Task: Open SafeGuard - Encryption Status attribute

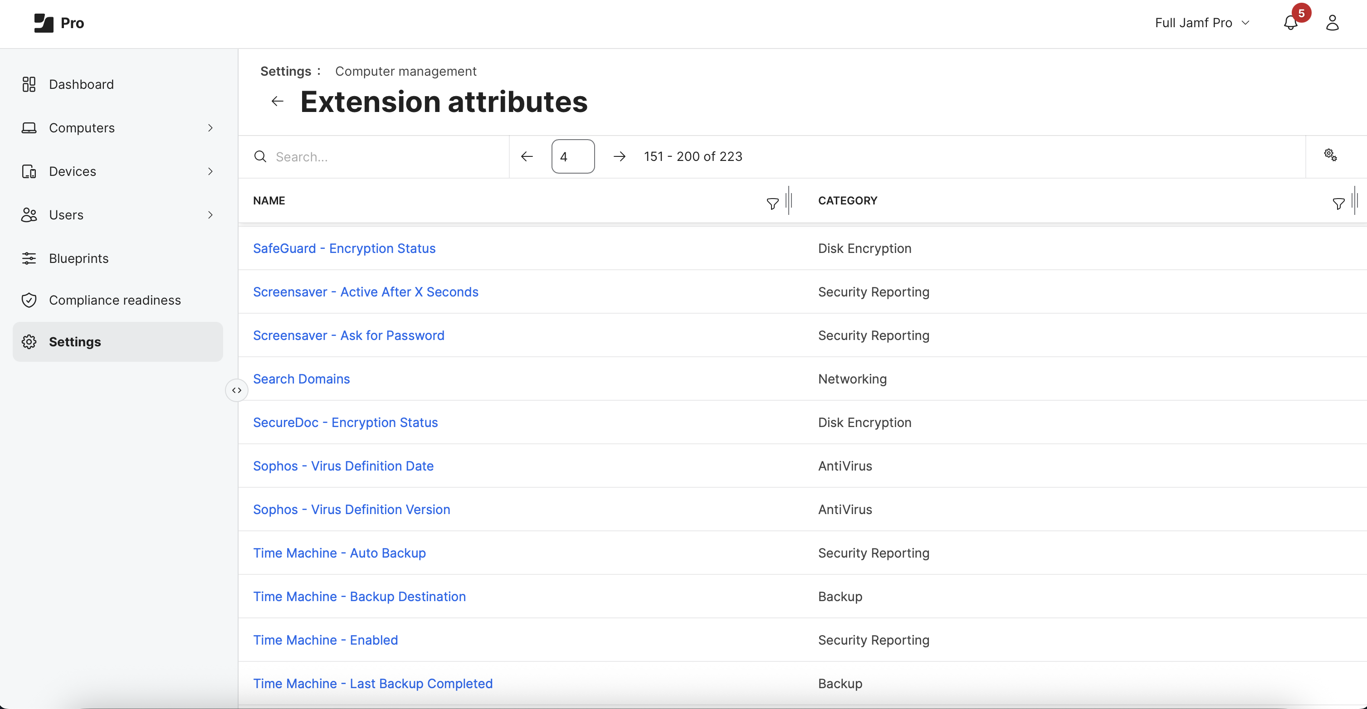Action: pos(344,248)
